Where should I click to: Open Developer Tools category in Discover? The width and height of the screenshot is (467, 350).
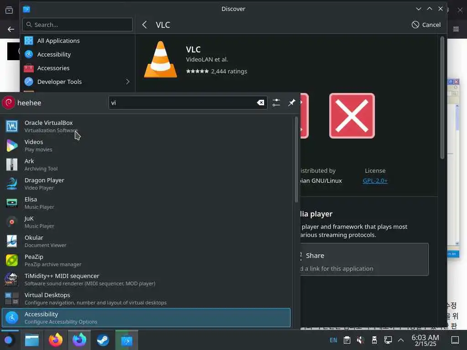(78, 82)
